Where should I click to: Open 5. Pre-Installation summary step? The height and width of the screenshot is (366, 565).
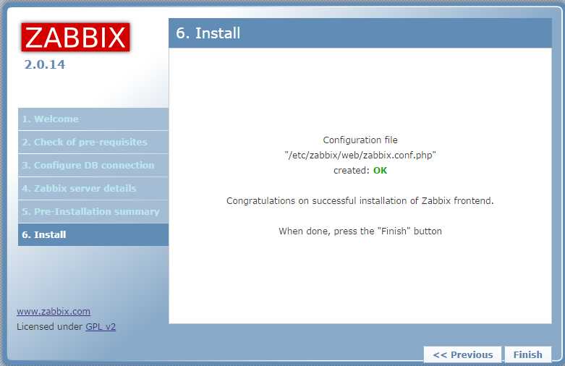coord(93,211)
